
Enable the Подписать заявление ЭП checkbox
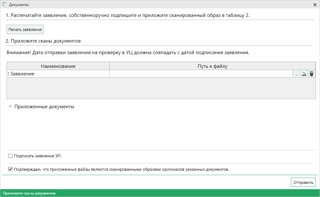click(10, 156)
